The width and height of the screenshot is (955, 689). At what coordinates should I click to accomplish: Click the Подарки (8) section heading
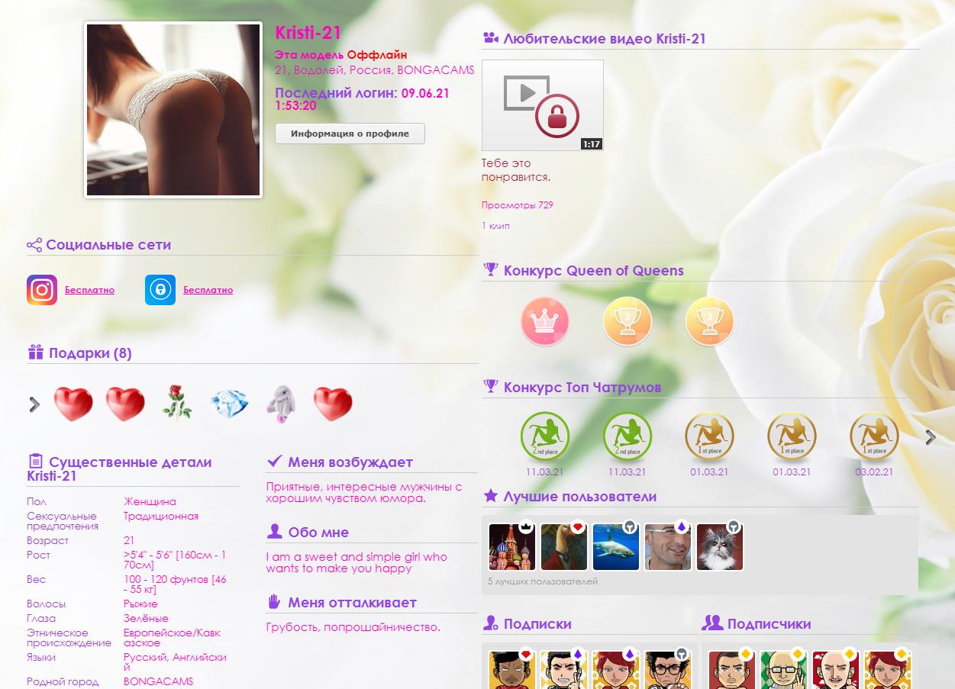click(x=90, y=353)
